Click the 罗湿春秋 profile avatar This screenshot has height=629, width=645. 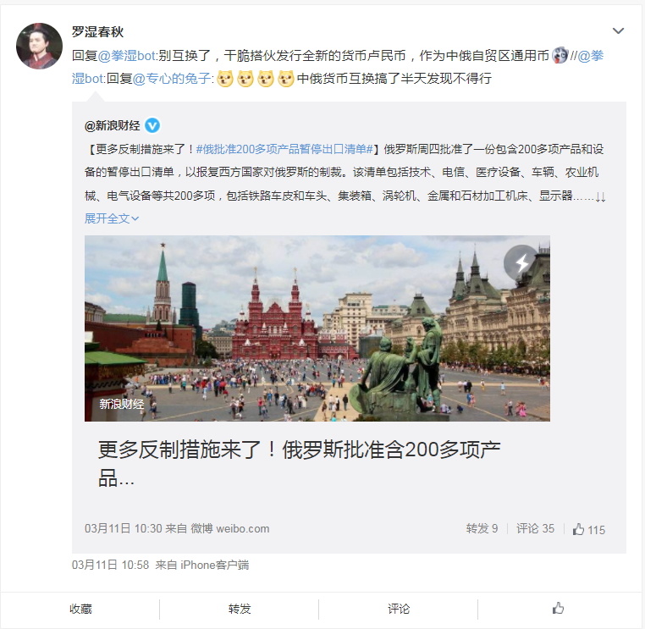tap(39, 46)
